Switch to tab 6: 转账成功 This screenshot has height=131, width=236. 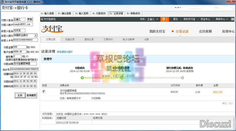click(134, 13)
